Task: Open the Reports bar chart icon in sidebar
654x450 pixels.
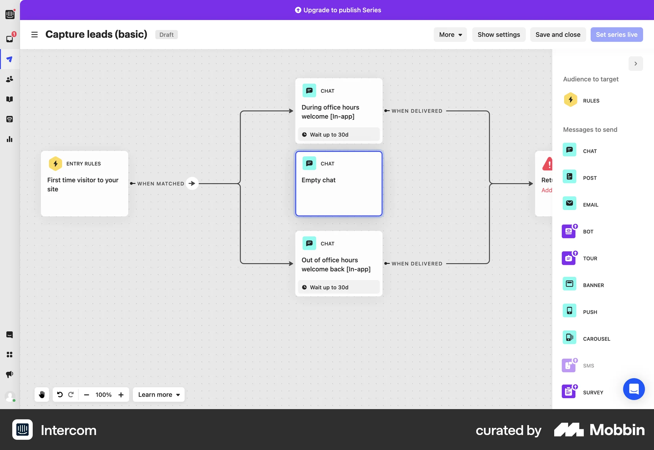Action: point(10,139)
